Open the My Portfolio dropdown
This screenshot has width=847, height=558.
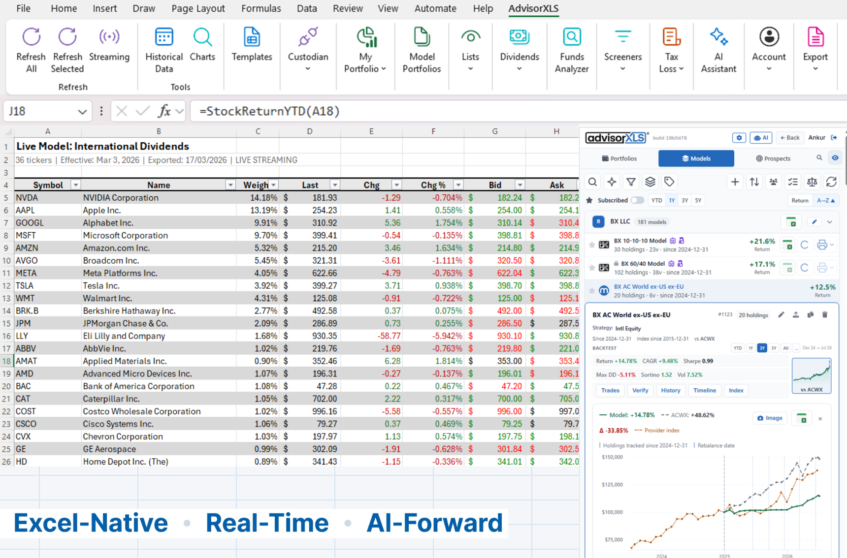pyautogui.click(x=365, y=50)
